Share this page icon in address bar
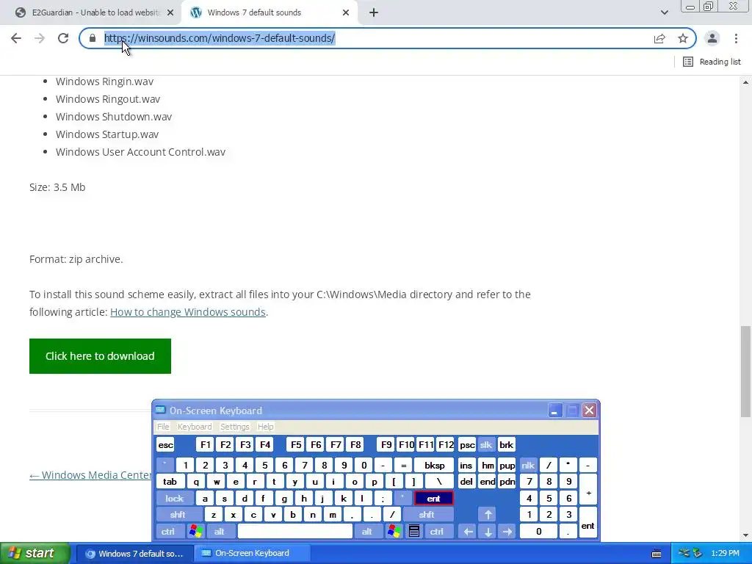752x564 pixels. [x=659, y=38]
